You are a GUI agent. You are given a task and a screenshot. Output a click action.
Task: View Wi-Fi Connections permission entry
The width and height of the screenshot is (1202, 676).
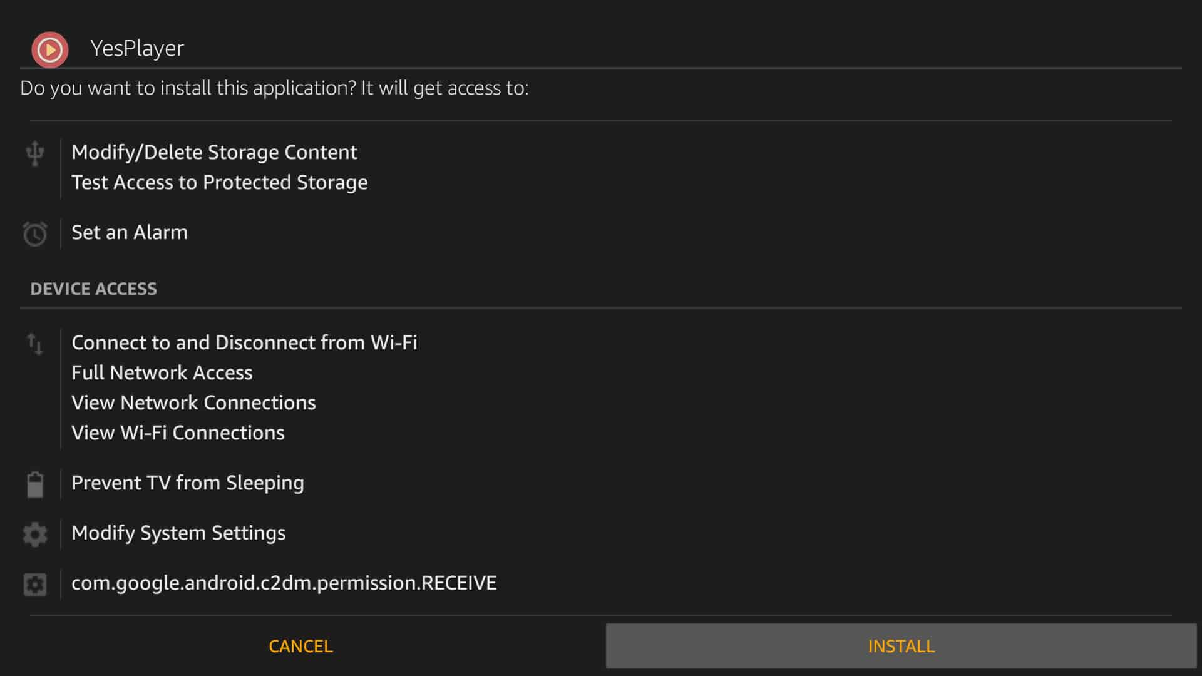(x=178, y=433)
